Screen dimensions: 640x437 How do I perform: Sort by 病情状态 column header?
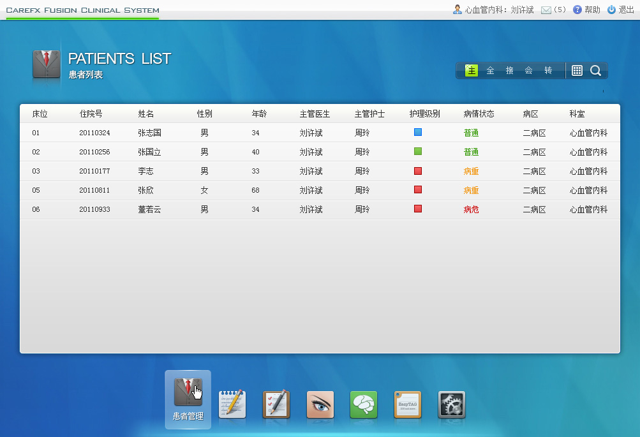coord(479,114)
